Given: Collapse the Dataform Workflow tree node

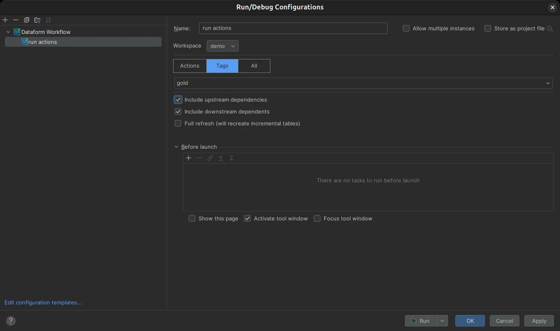Looking at the screenshot, I should click(8, 32).
